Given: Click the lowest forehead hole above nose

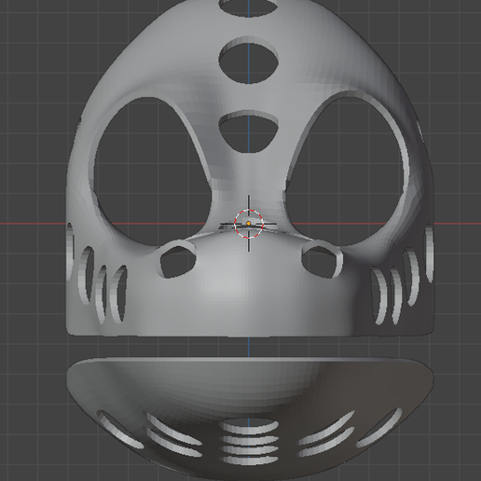Looking at the screenshot, I should (249, 131).
